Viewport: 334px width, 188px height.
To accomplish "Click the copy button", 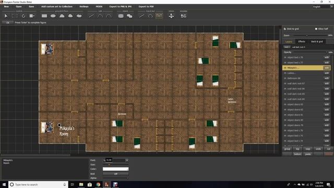I will pos(308,149).
